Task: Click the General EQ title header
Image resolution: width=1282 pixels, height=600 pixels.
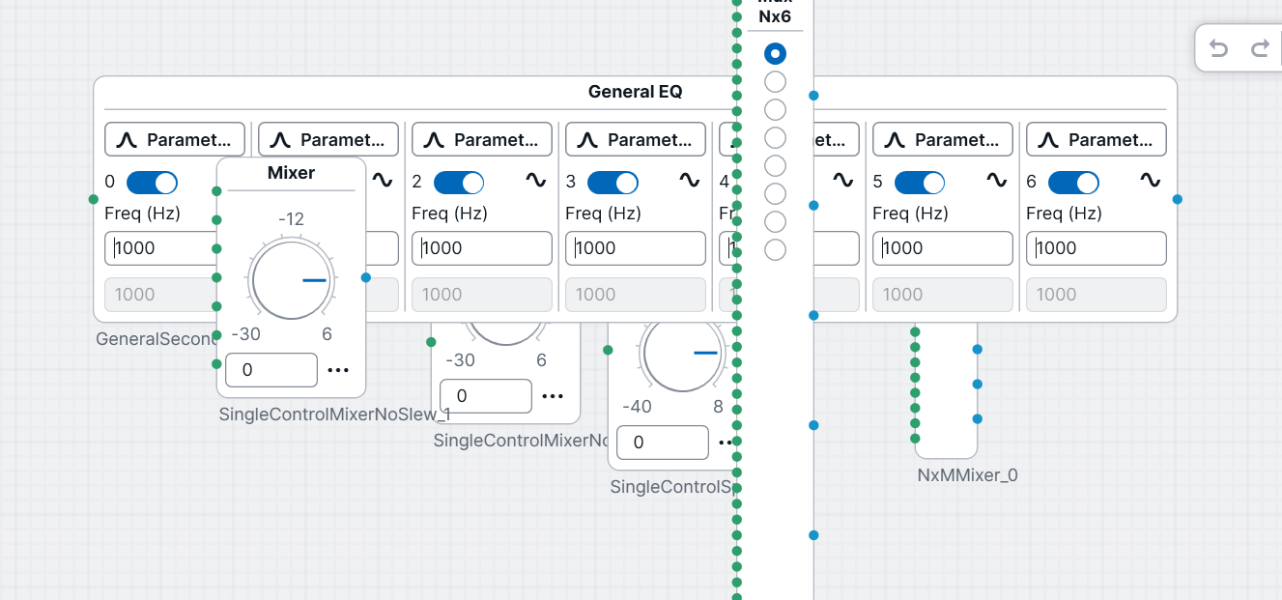Action: coord(635,92)
